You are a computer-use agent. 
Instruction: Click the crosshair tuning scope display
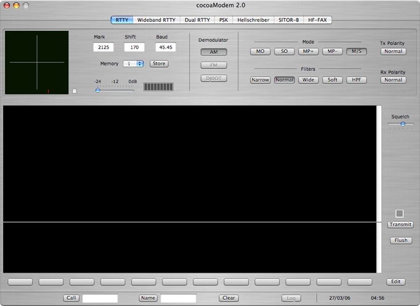36,62
